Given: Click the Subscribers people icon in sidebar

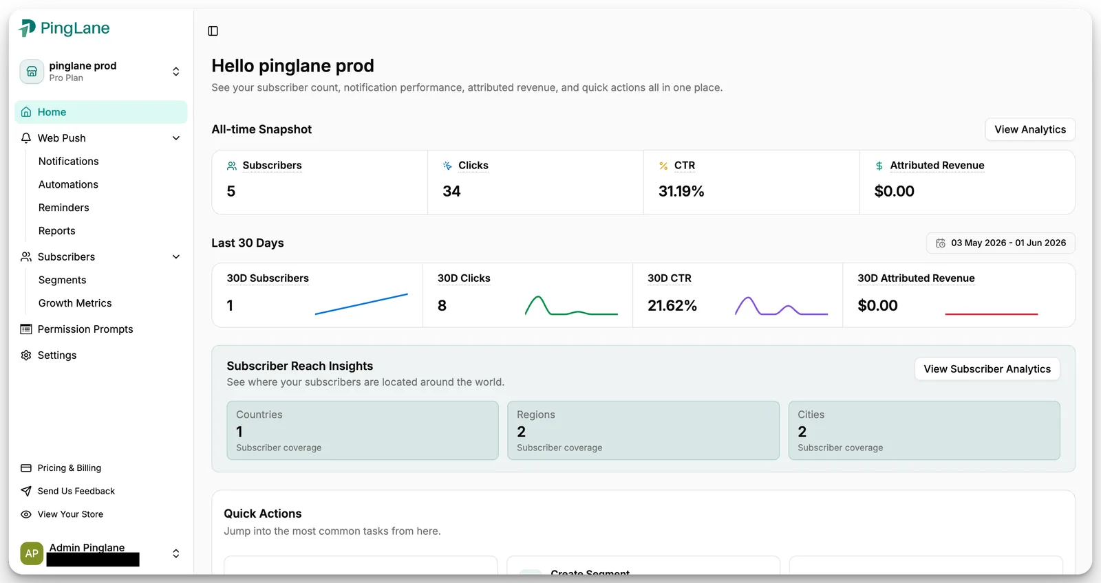Looking at the screenshot, I should pyautogui.click(x=26, y=256).
